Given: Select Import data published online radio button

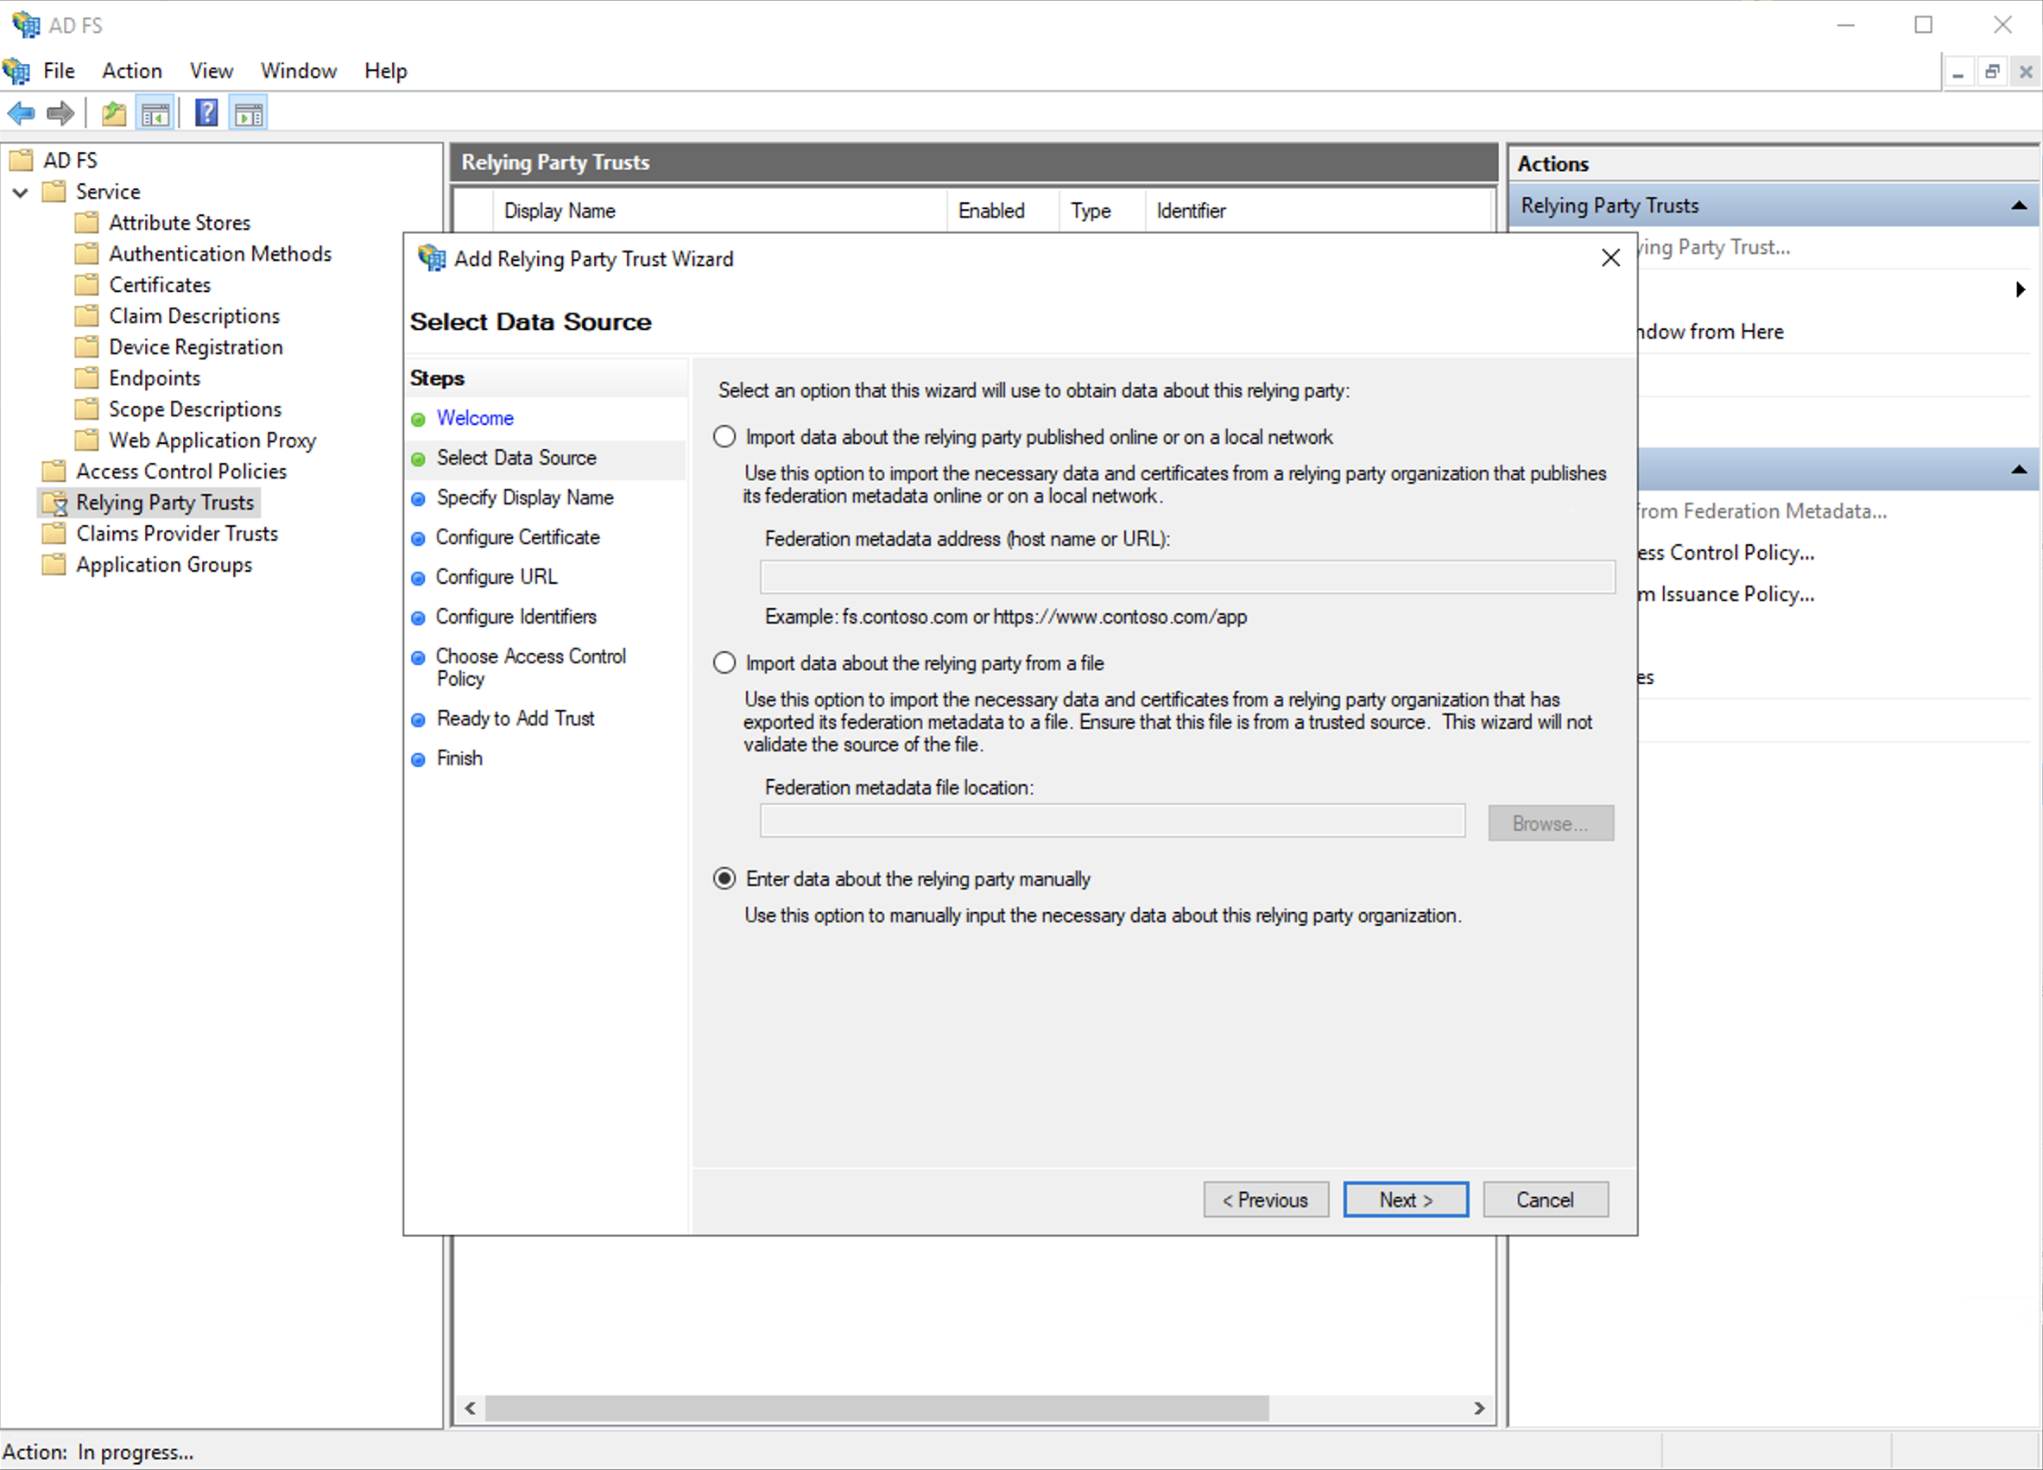Looking at the screenshot, I should (724, 437).
